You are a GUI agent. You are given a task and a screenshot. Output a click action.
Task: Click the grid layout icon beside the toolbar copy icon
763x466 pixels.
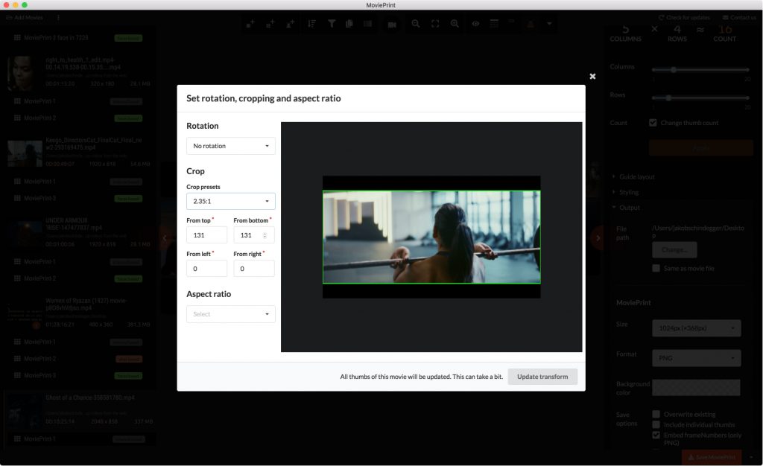coord(367,23)
